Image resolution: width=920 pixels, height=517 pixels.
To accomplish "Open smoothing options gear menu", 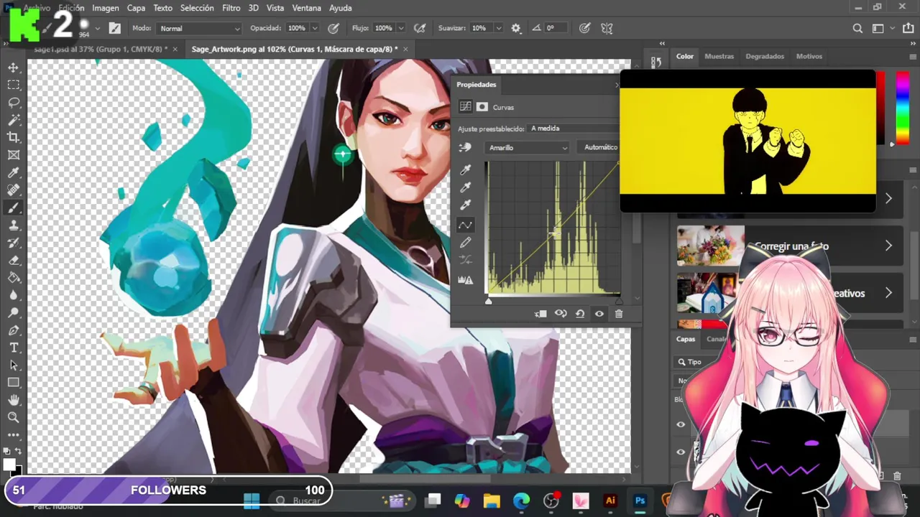I will [x=516, y=28].
